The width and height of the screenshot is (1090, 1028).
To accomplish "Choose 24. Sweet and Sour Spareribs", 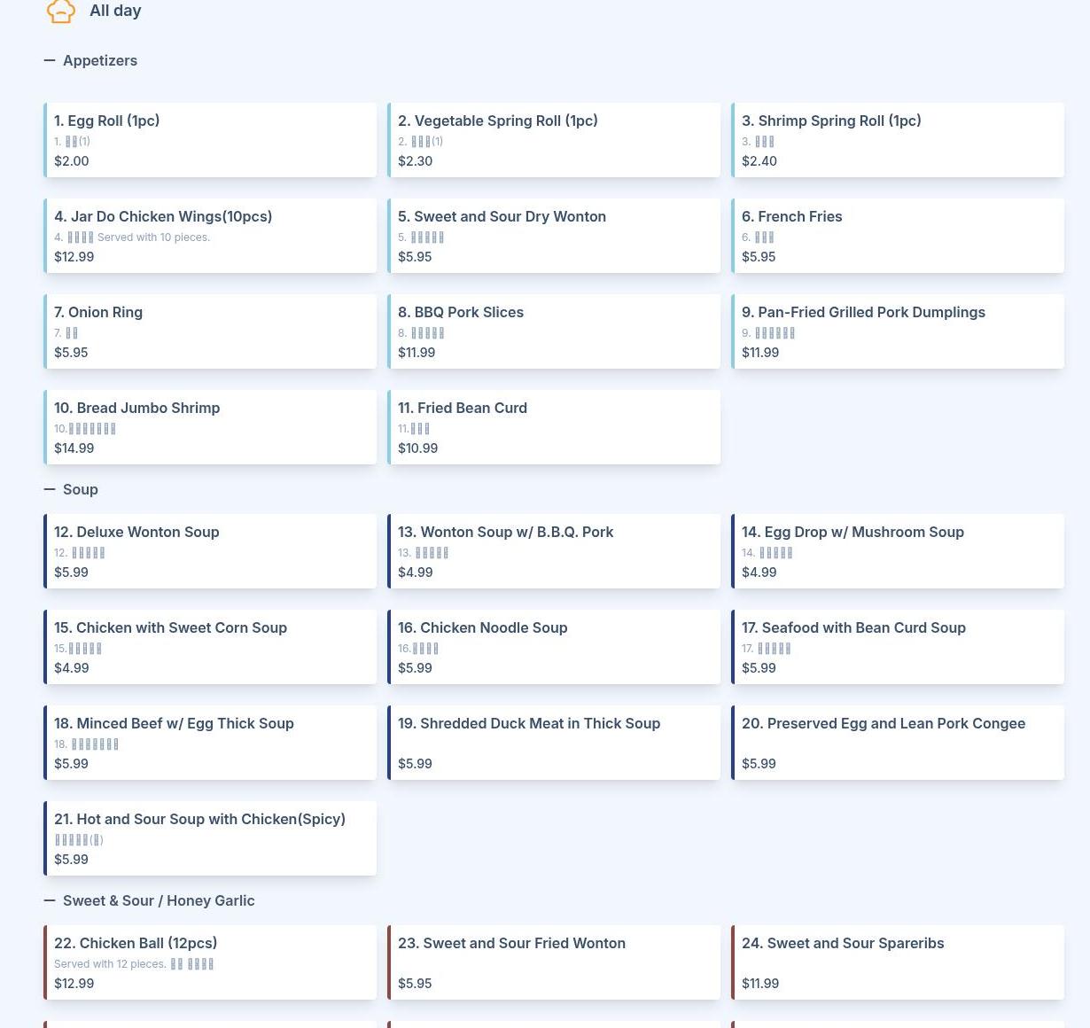I will (x=898, y=962).
